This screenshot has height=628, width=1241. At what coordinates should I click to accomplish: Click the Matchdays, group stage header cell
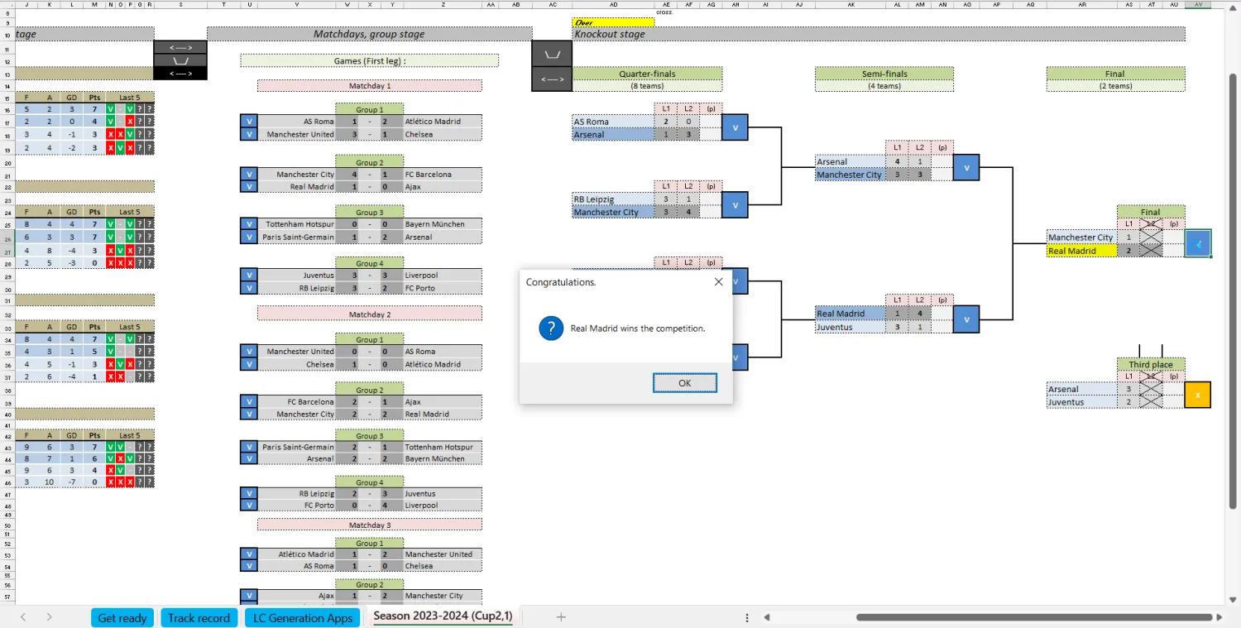click(369, 34)
